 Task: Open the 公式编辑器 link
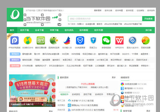[x=100, y=66]
